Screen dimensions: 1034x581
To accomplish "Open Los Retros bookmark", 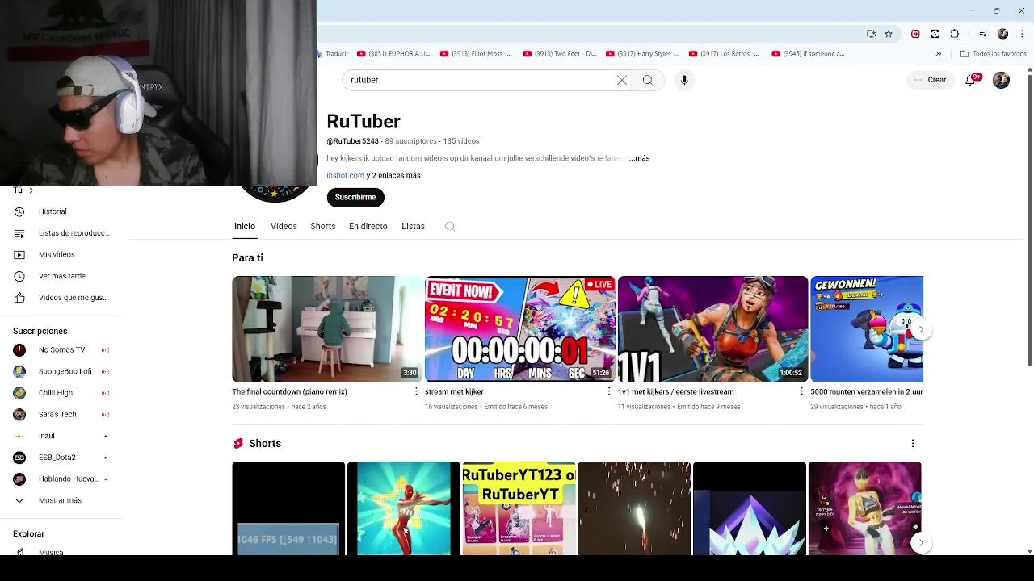I will [x=725, y=54].
